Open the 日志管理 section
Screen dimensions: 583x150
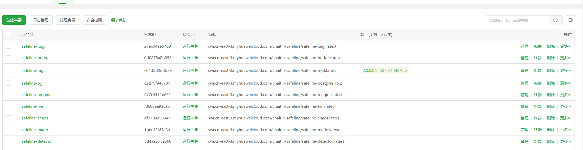point(41,20)
